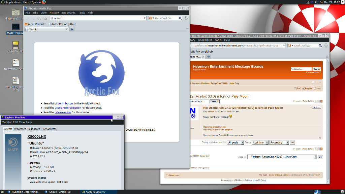Click the forum header search input
Screen dimensions: 345x194
301,69
